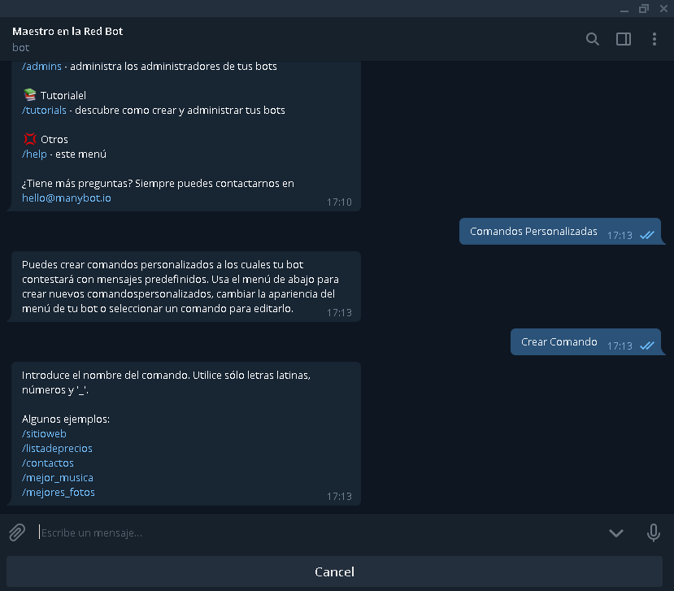Click the Cancel bot keyboard button
674x591 pixels.
pos(334,571)
